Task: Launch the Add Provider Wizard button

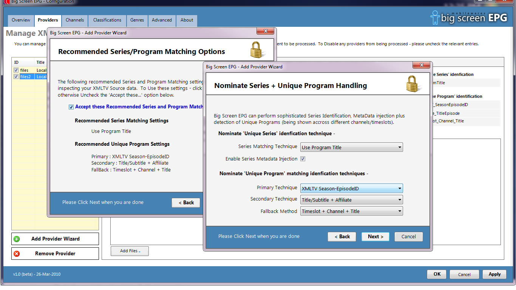Action: [x=55, y=239]
